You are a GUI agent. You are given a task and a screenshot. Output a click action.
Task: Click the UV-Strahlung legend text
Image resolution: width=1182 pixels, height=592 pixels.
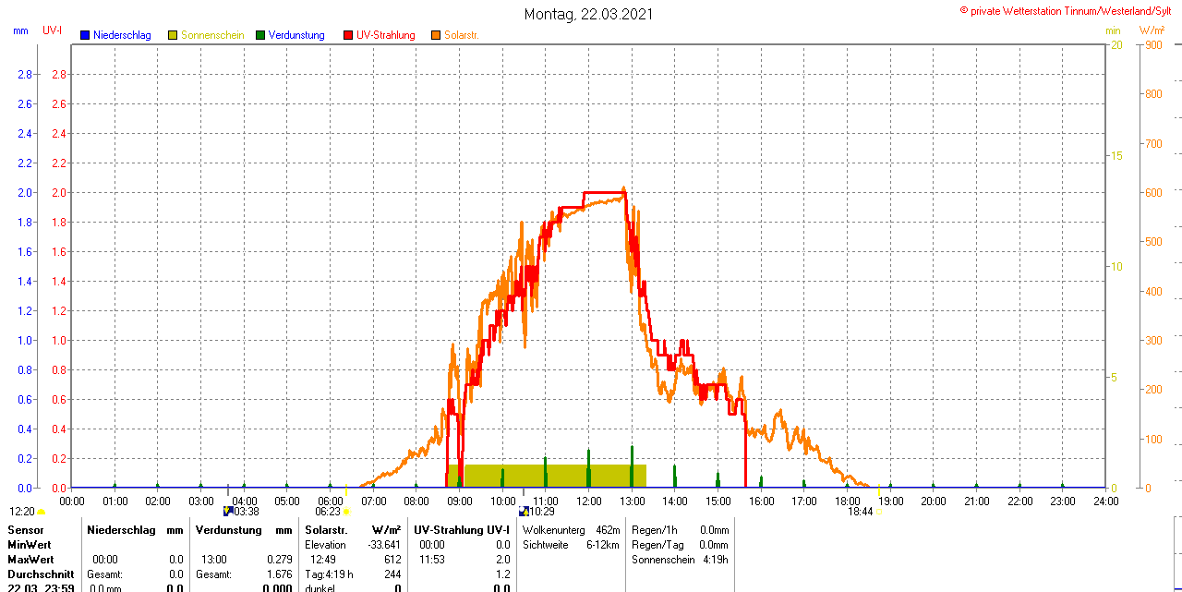click(x=385, y=35)
